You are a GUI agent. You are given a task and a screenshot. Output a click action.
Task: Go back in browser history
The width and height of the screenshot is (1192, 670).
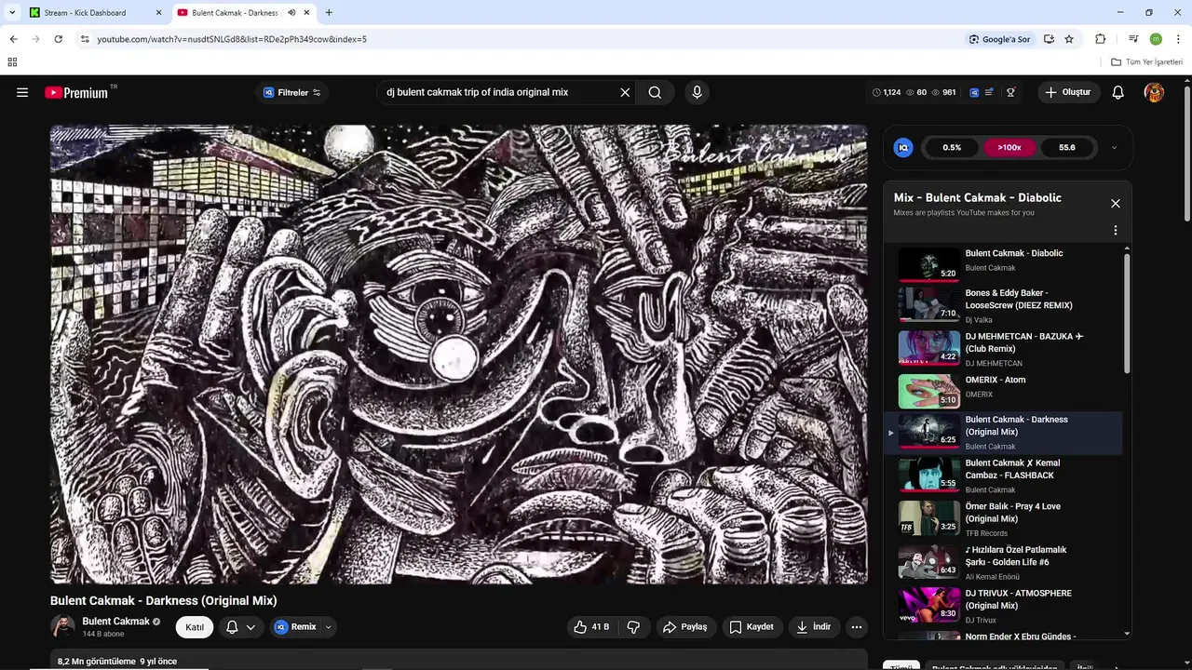[13, 39]
